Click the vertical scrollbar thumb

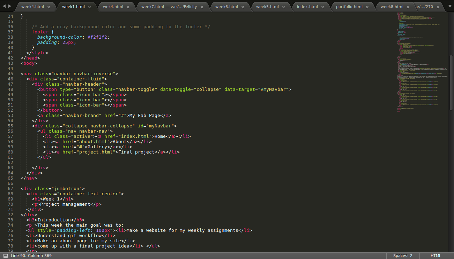(451, 83)
